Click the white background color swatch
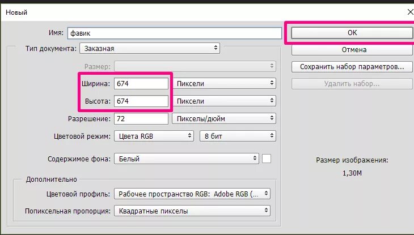 [267, 159]
